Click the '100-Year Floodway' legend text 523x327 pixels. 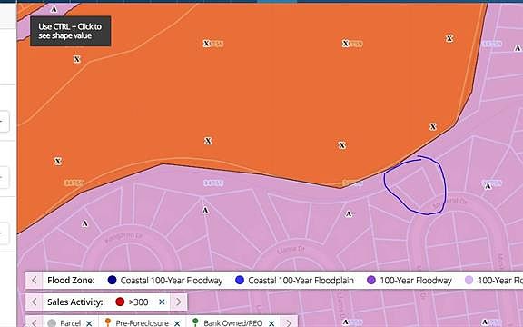[x=416, y=281]
